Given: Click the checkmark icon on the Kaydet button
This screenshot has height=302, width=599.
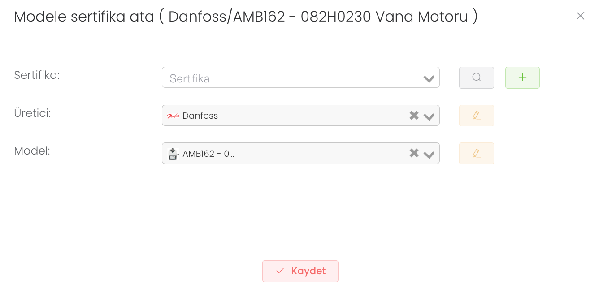Looking at the screenshot, I should [280, 271].
